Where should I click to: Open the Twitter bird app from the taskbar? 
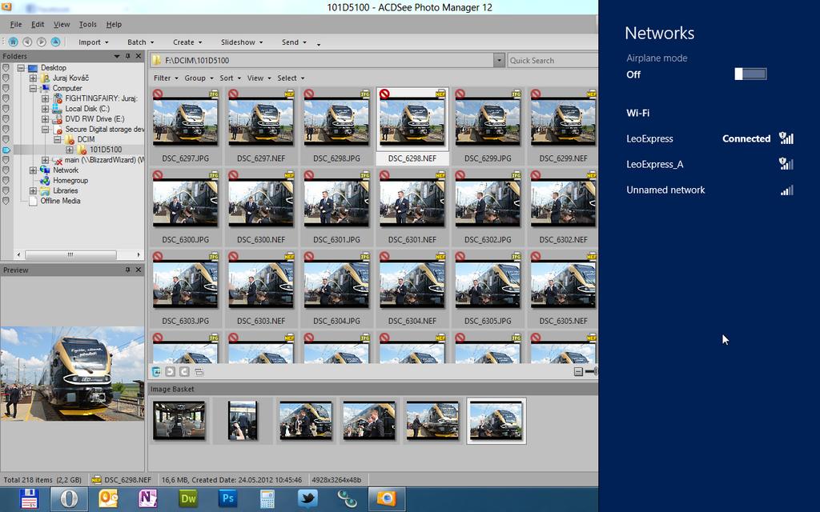tap(307, 499)
